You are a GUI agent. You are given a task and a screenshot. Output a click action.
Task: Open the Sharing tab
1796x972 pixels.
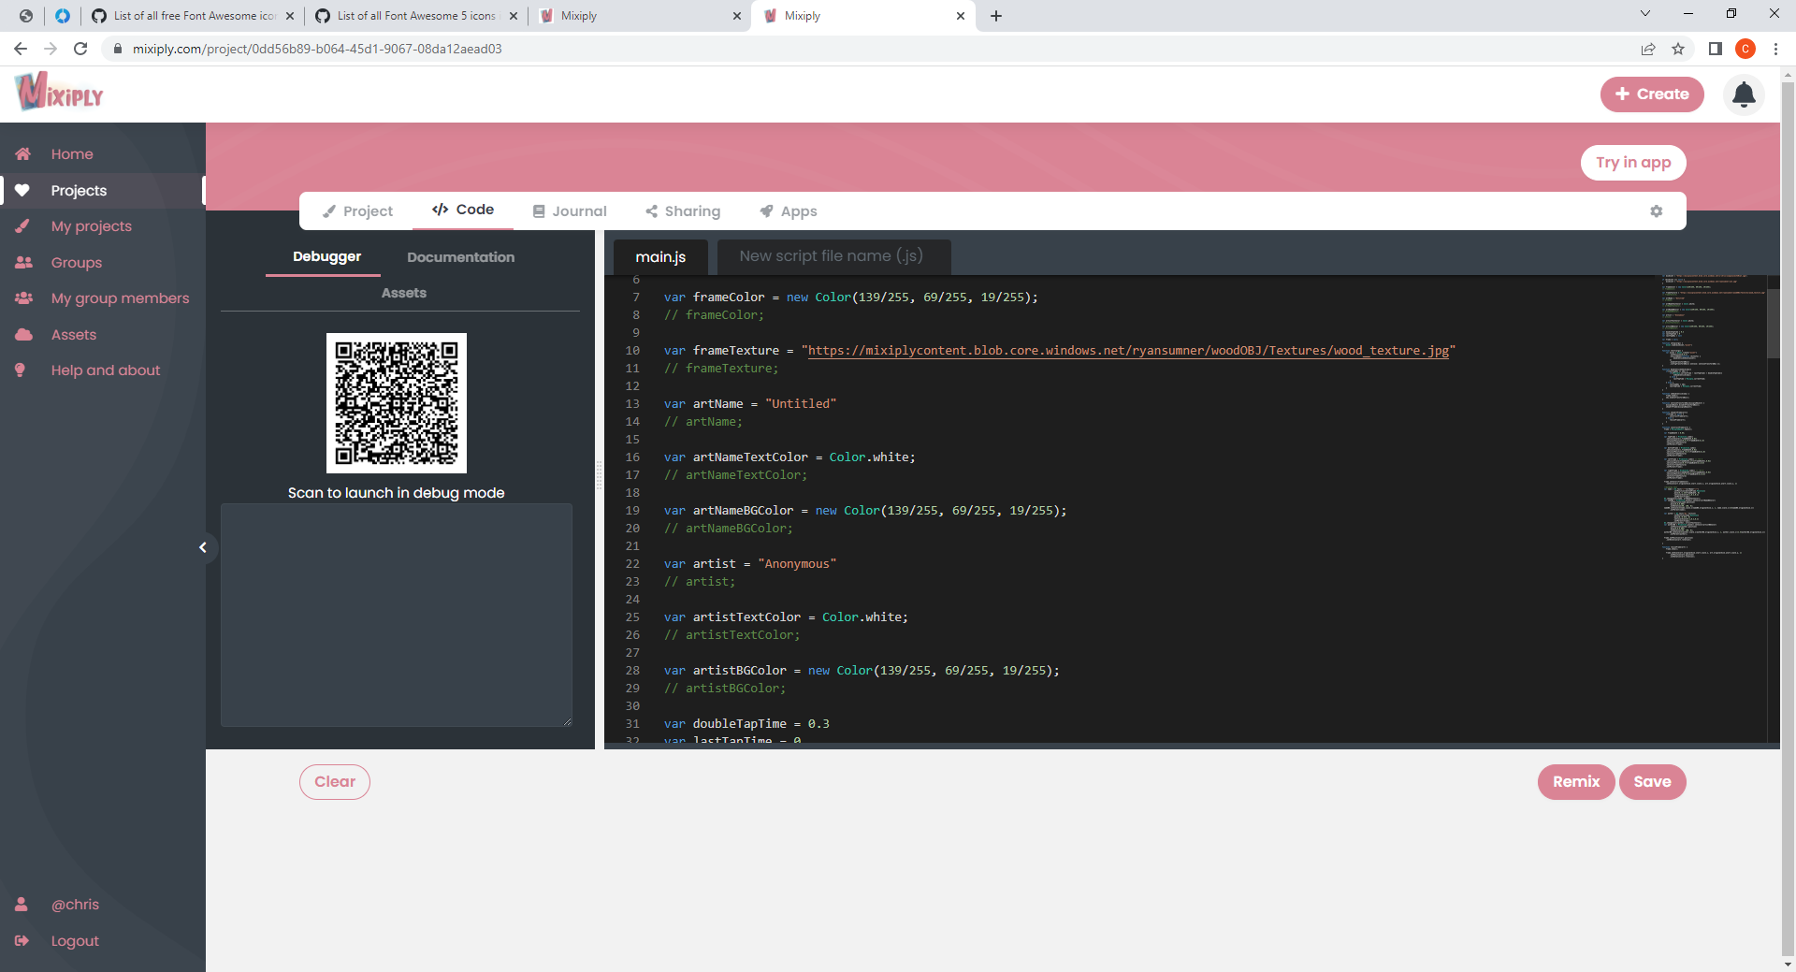(x=683, y=211)
